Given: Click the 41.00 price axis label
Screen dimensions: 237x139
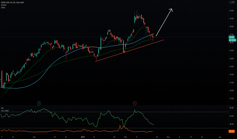Looking at the screenshot, I should [x=232, y=83].
